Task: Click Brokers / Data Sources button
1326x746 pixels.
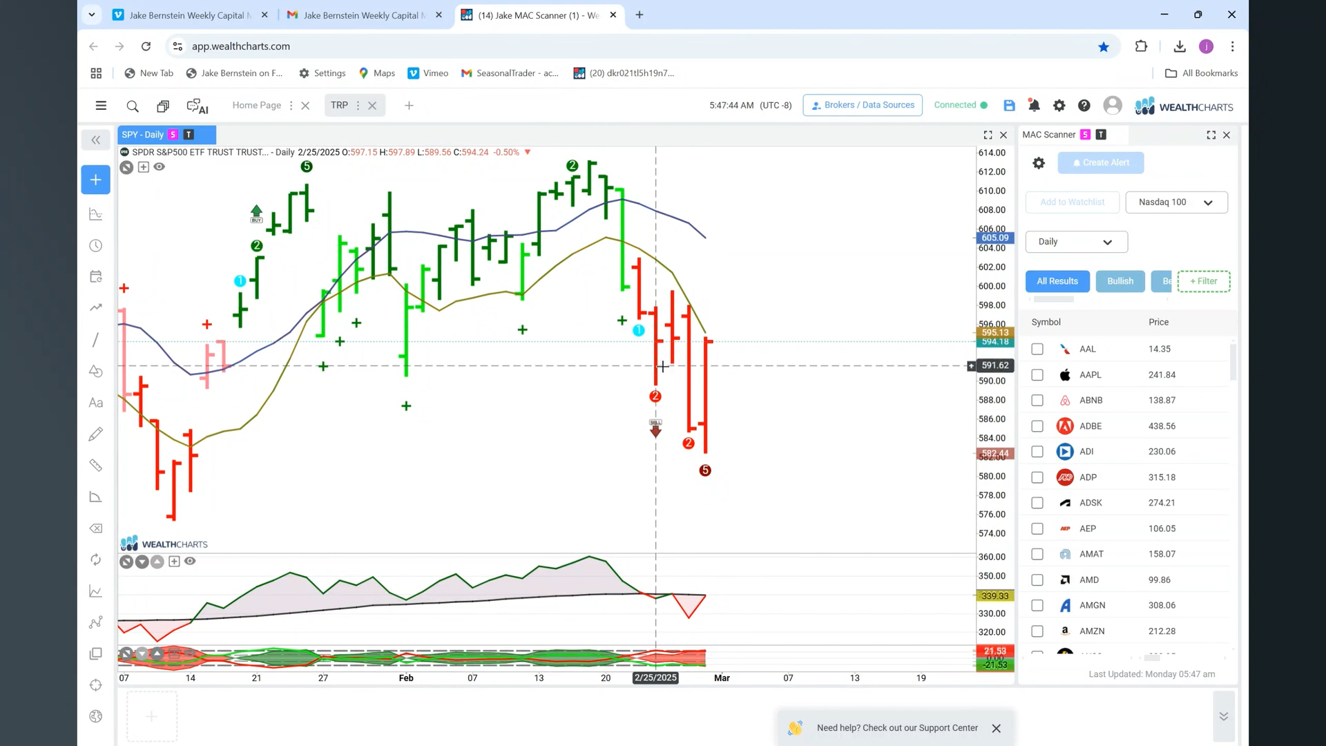Action: click(863, 105)
